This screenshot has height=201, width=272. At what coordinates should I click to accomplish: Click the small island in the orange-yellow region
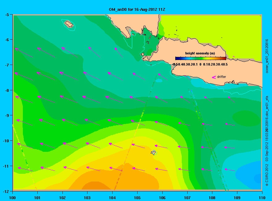coord(153,152)
